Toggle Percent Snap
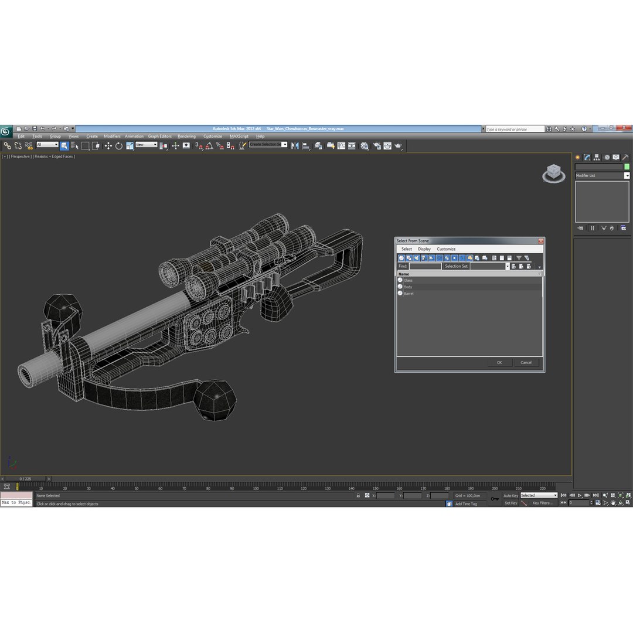This screenshot has height=633, width=633. coord(220,146)
